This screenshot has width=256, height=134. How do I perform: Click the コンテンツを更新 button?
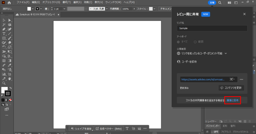tap(231, 88)
